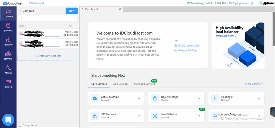275x128 pixels.
Task: Click the Dashboard grid icon in header
Action: 29,3
